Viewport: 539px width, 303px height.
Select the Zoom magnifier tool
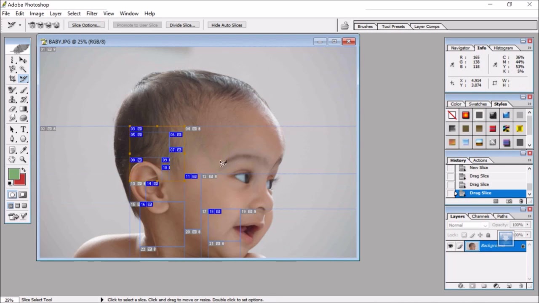click(23, 159)
